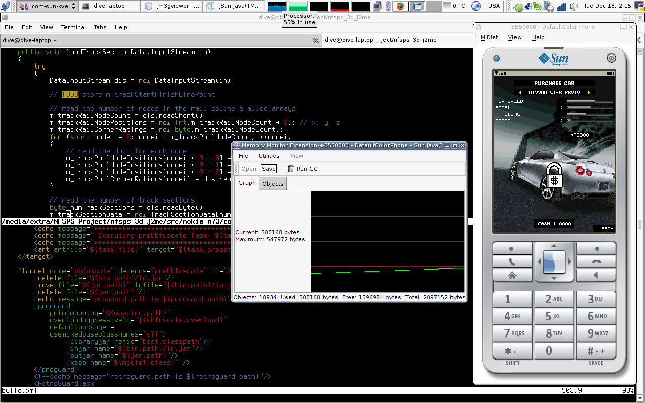Click the Run GC trash icon
645x403 pixels.
(291, 169)
